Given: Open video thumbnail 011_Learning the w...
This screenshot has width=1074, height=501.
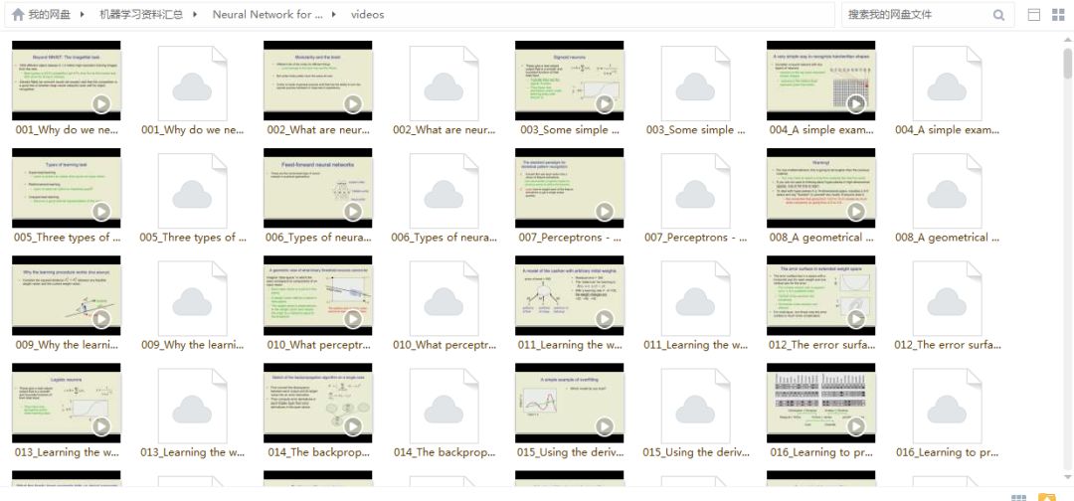Looking at the screenshot, I should point(569,295).
